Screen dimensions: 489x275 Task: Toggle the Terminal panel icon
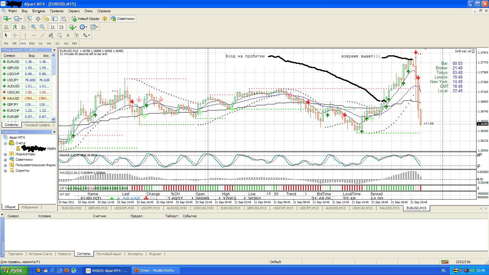(55, 19)
